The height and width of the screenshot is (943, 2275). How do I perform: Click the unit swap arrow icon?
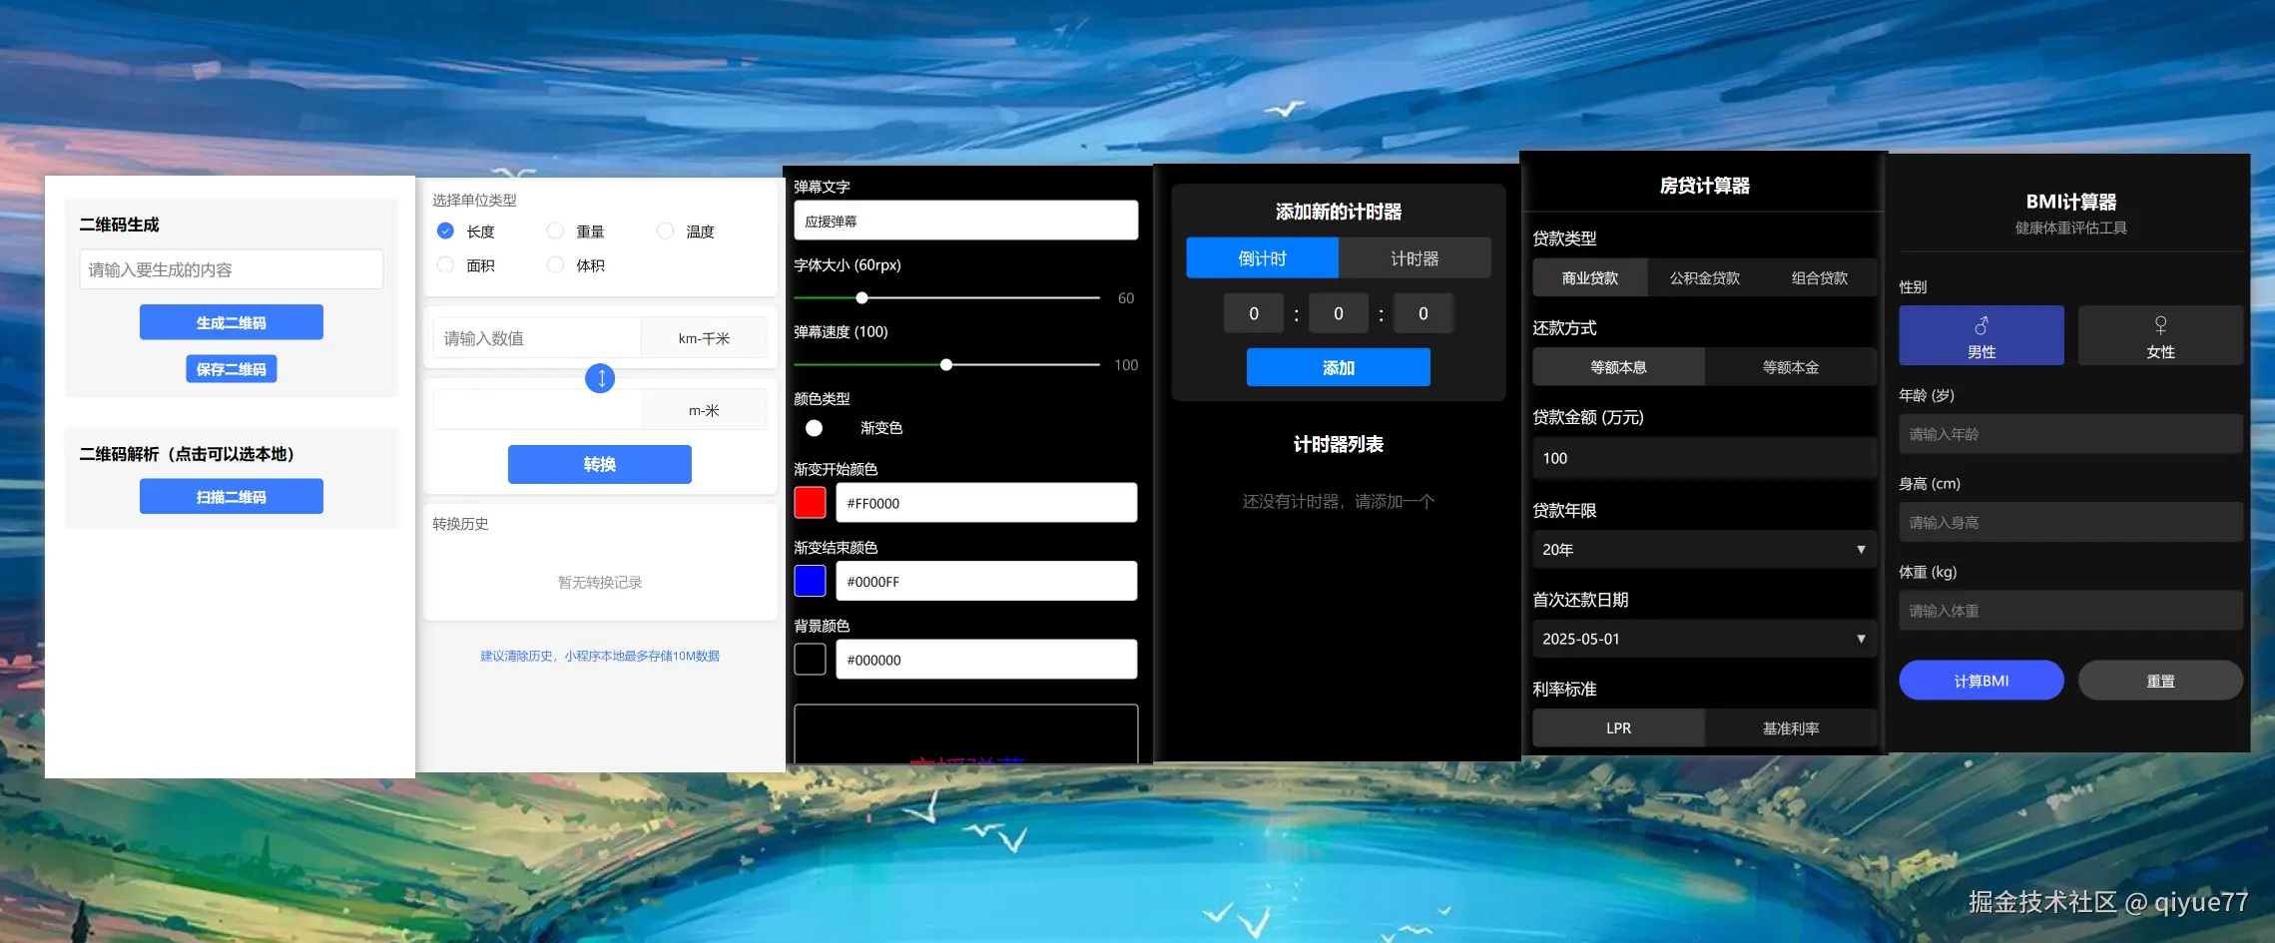tap(599, 378)
